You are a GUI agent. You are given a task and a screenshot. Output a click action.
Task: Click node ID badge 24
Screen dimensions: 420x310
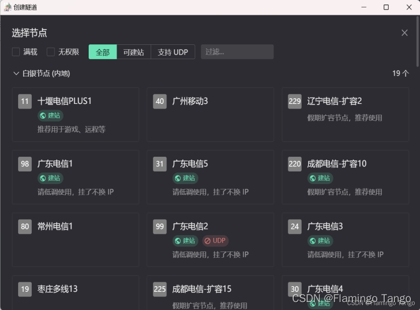point(294,227)
